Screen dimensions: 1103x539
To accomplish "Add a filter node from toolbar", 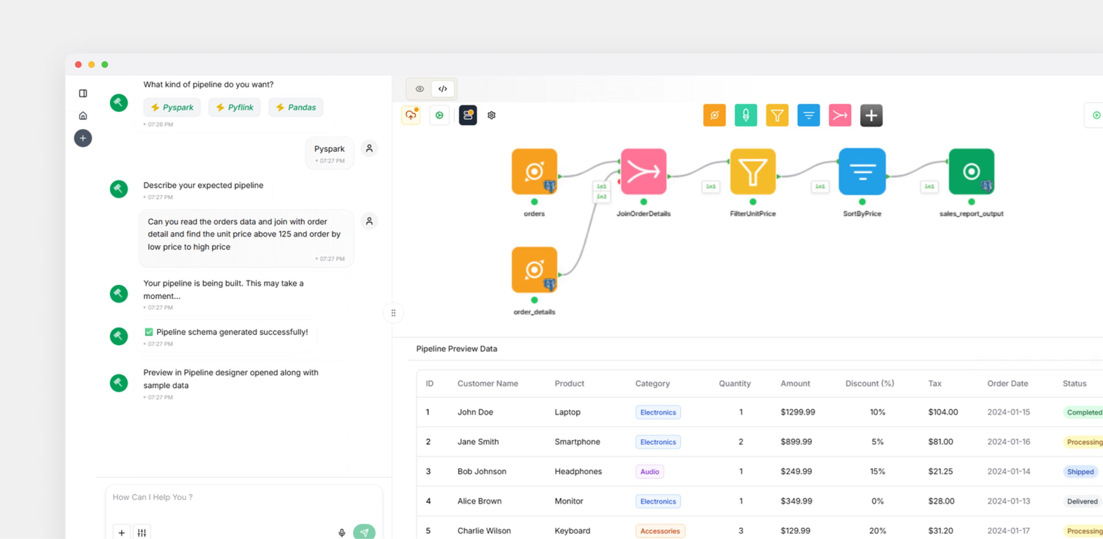I will [777, 115].
